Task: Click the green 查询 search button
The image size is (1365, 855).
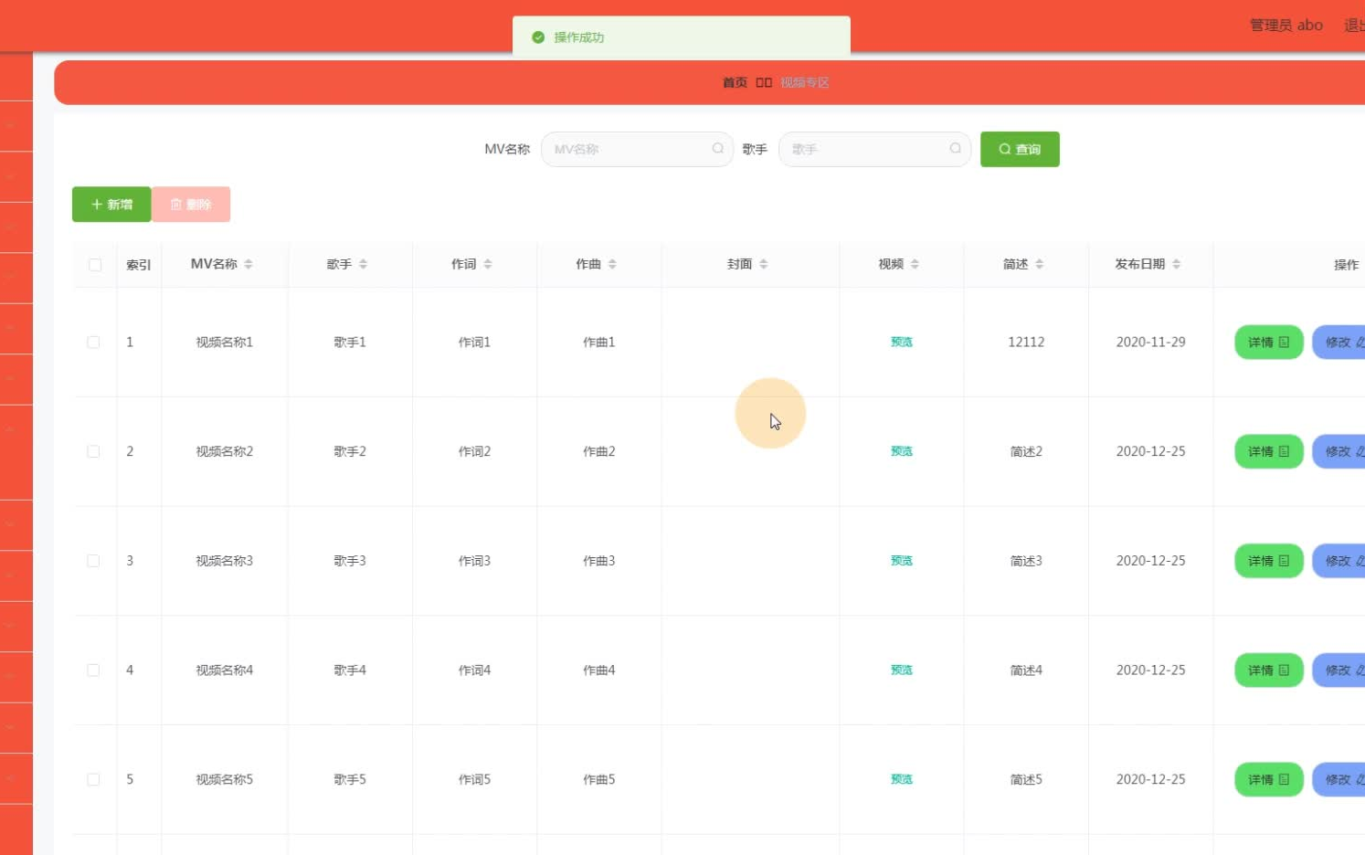Action: 1020,149
